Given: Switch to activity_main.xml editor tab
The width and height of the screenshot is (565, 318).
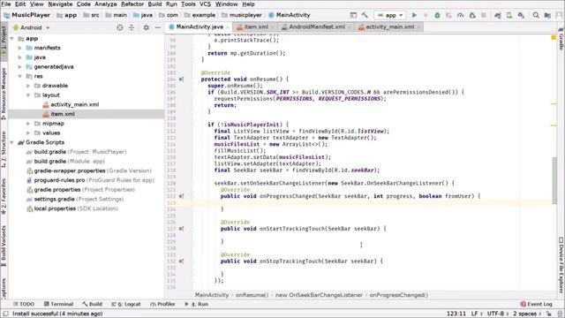Looking at the screenshot, I should click(389, 27).
